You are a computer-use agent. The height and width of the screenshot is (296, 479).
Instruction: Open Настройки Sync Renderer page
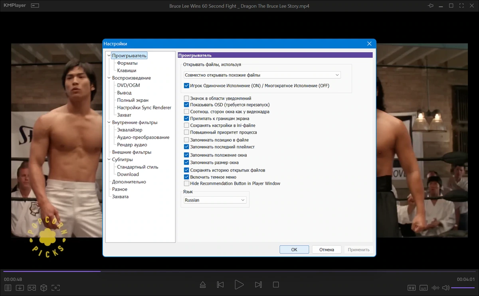(144, 108)
